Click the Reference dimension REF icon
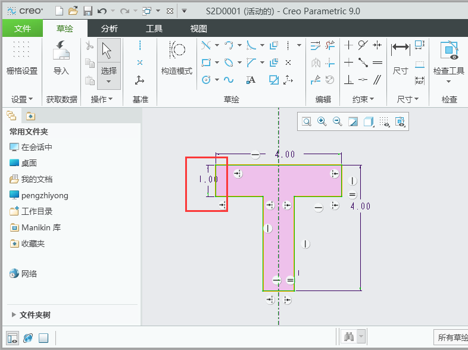 pyautogui.click(x=420, y=80)
